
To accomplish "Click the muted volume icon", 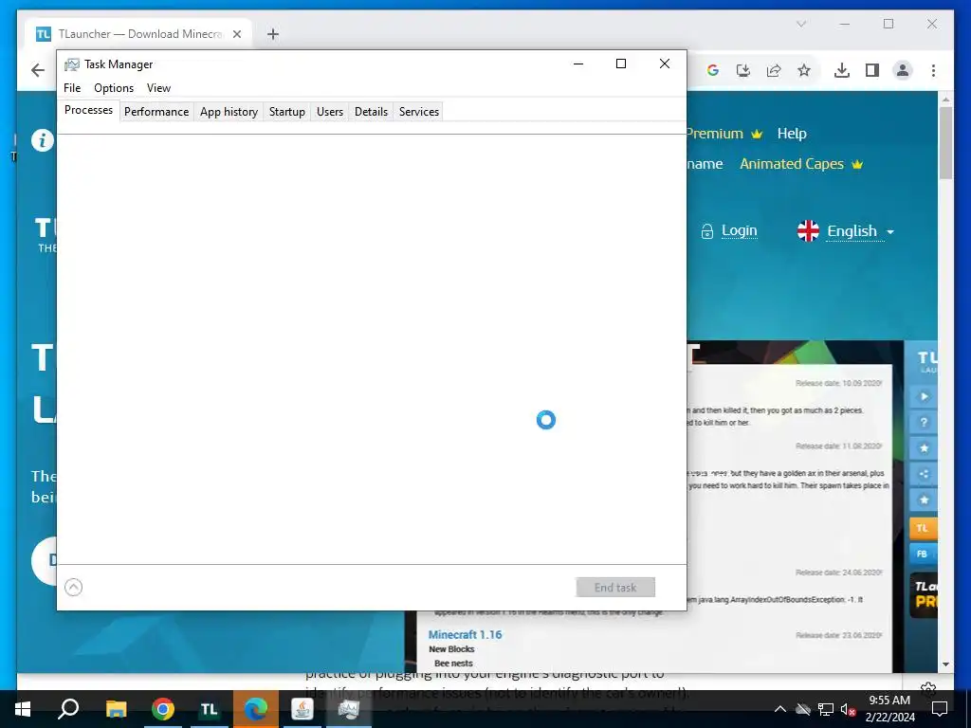I will [848, 709].
